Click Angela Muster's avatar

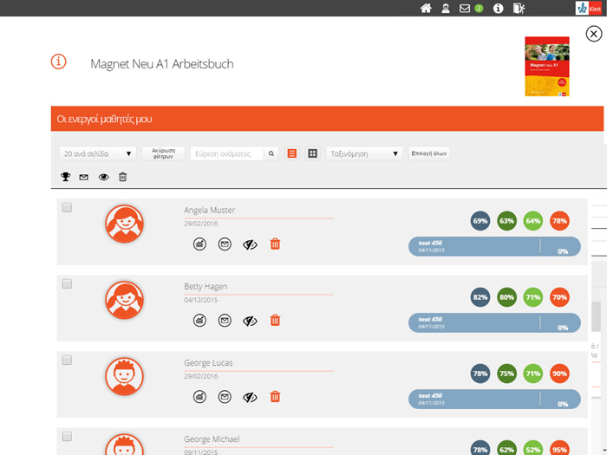[x=124, y=224]
